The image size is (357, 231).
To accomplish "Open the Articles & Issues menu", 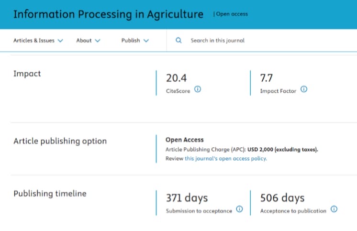I will click(34, 41).
